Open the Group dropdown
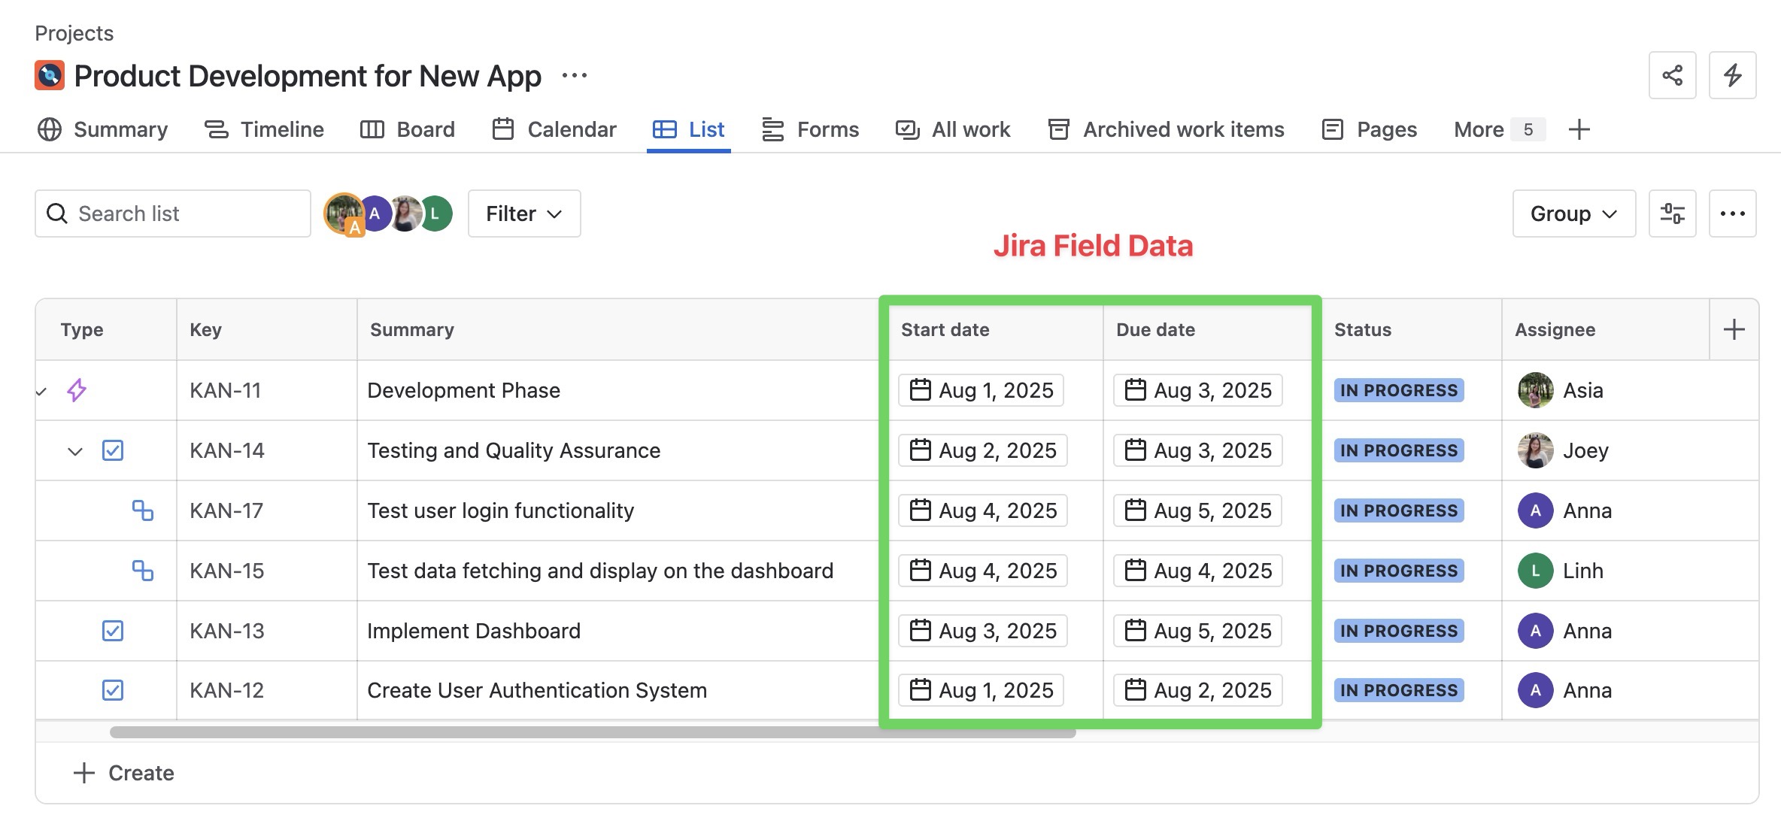This screenshot has height=833, width=1781. coord(1573,214)
